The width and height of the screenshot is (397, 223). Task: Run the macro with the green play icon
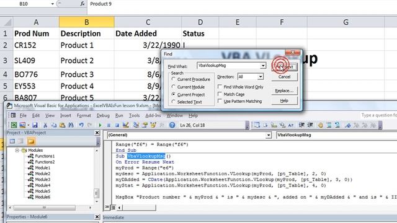pyautogui.click(x=100, y=125)
